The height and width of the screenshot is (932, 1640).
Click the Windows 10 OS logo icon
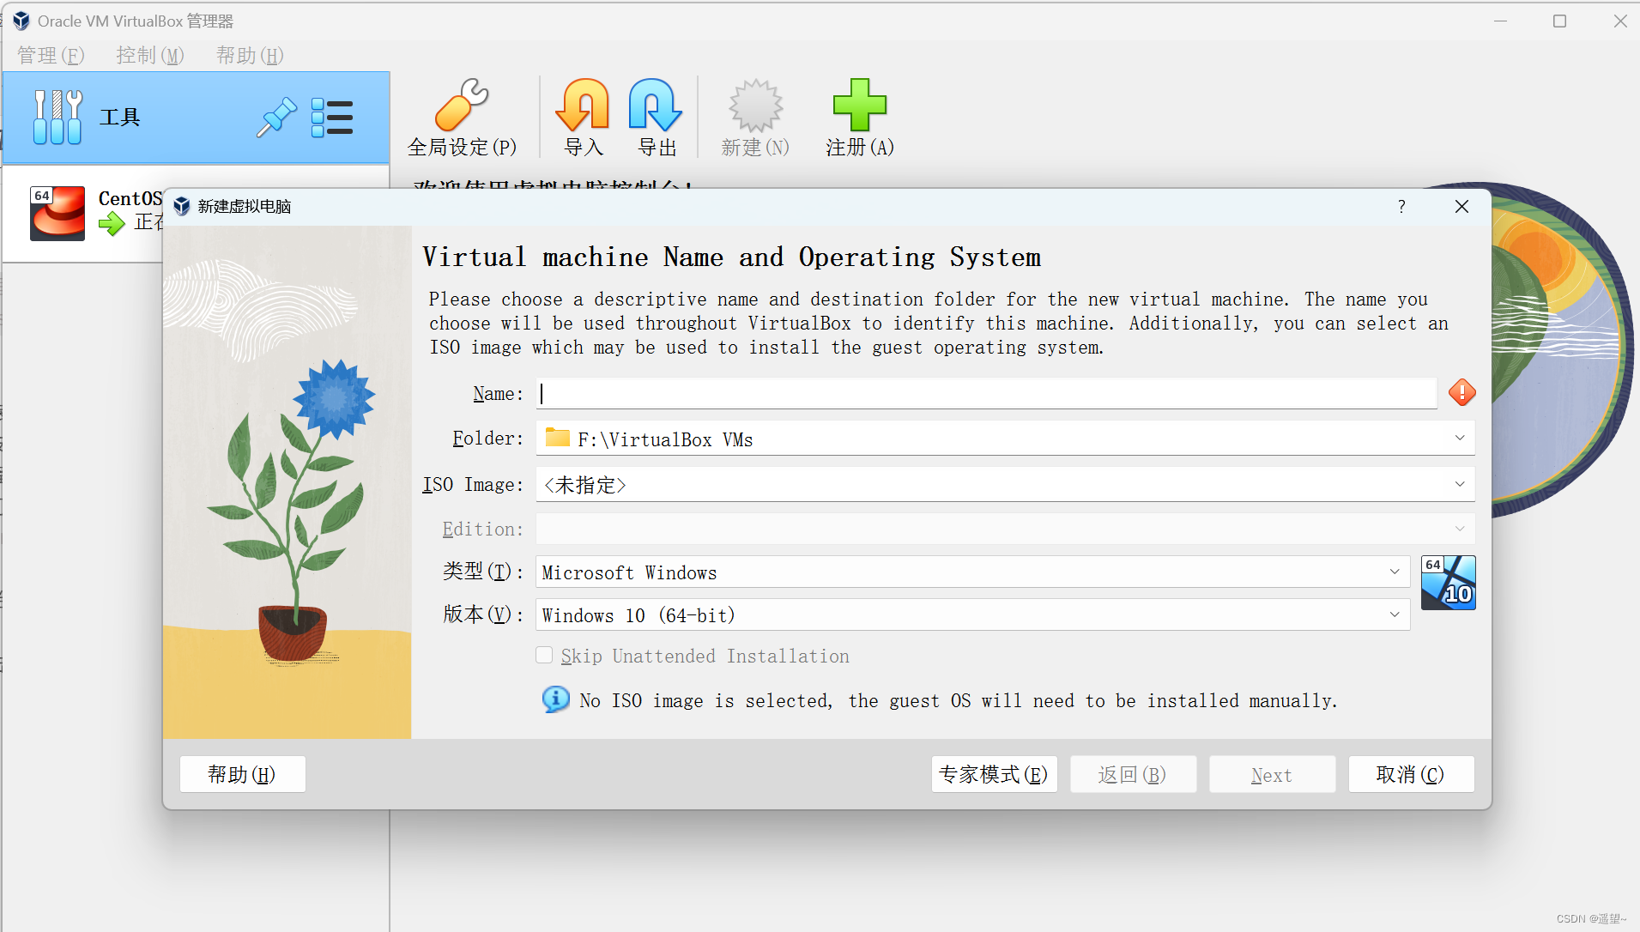coord(1448,583)
